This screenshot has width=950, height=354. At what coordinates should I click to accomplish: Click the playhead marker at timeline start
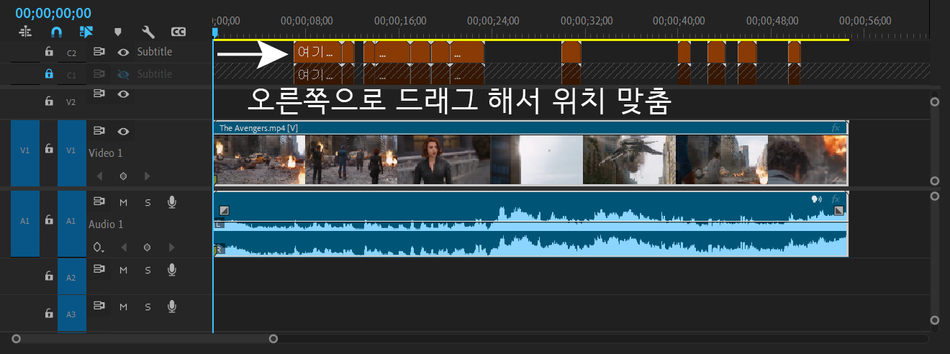pyautogui.click(x=214, y=32)
